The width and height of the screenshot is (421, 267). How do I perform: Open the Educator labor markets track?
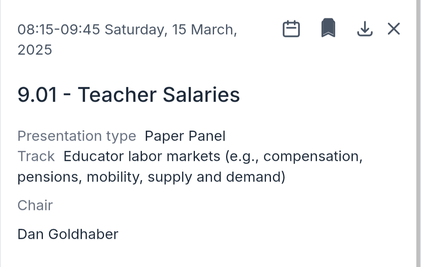click(142, 156)
